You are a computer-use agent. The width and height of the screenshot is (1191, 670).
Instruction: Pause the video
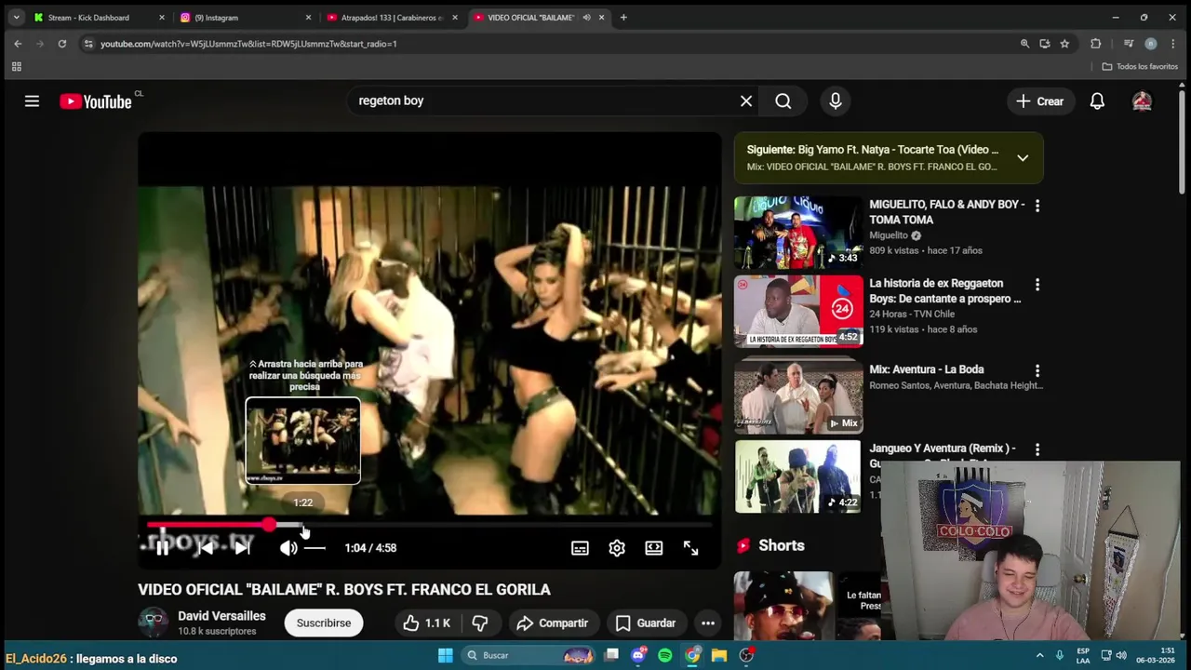(x=162, y=548)
